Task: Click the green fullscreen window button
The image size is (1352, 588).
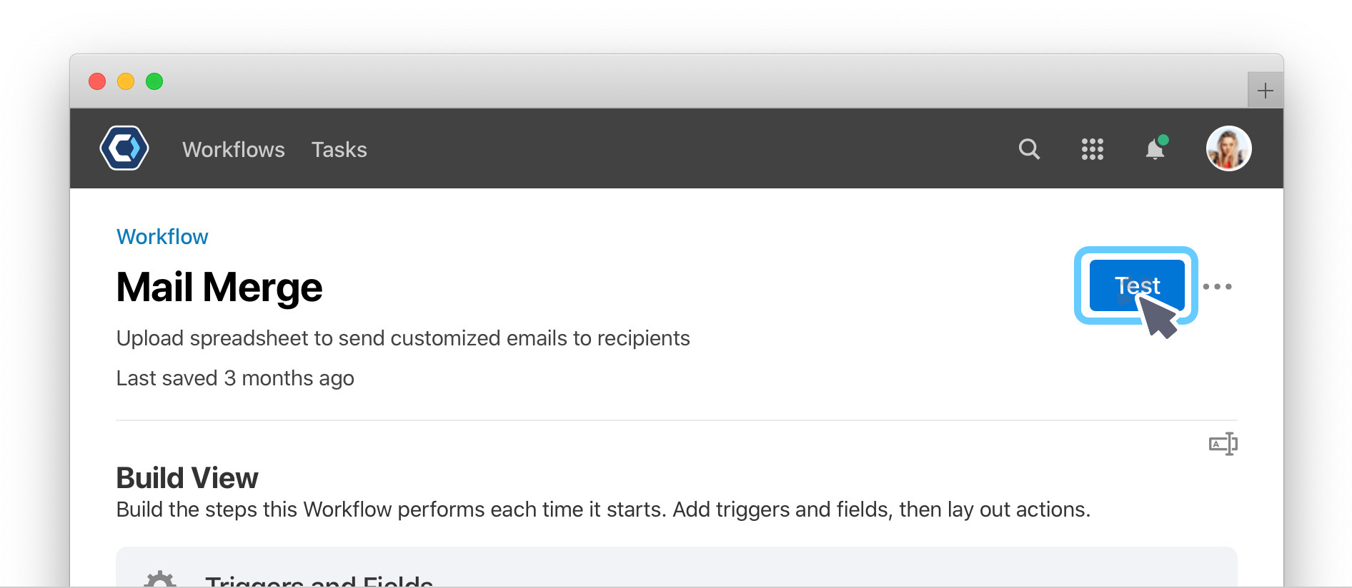Action: pos(154,81)
